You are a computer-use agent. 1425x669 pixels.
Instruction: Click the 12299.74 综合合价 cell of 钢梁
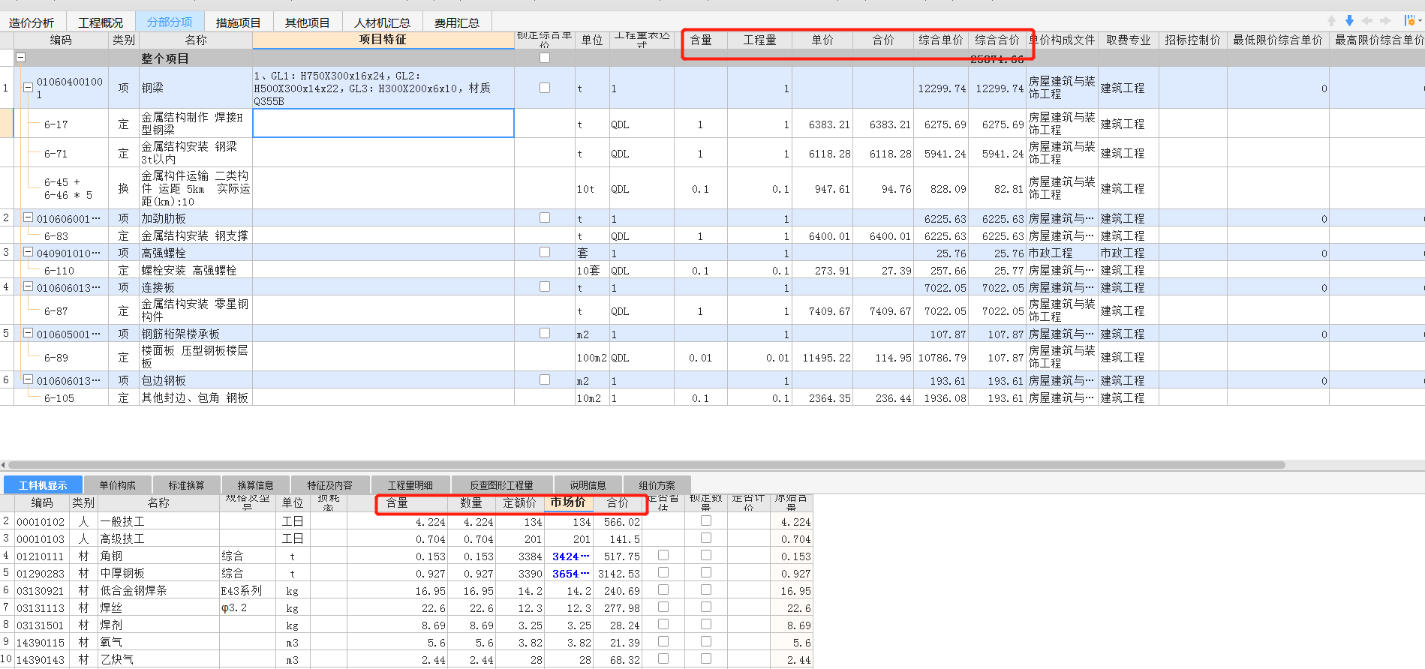click(x=999, y=88)
